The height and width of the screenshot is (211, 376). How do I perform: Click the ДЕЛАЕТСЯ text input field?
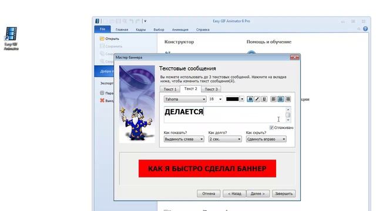coord(224,115)
